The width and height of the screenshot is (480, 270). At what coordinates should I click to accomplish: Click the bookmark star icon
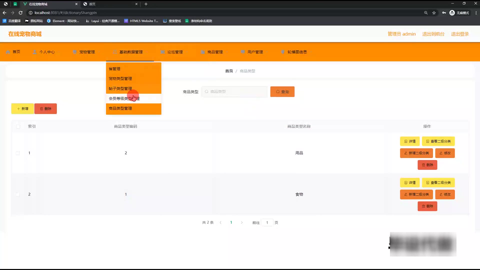tap(434, 13)
